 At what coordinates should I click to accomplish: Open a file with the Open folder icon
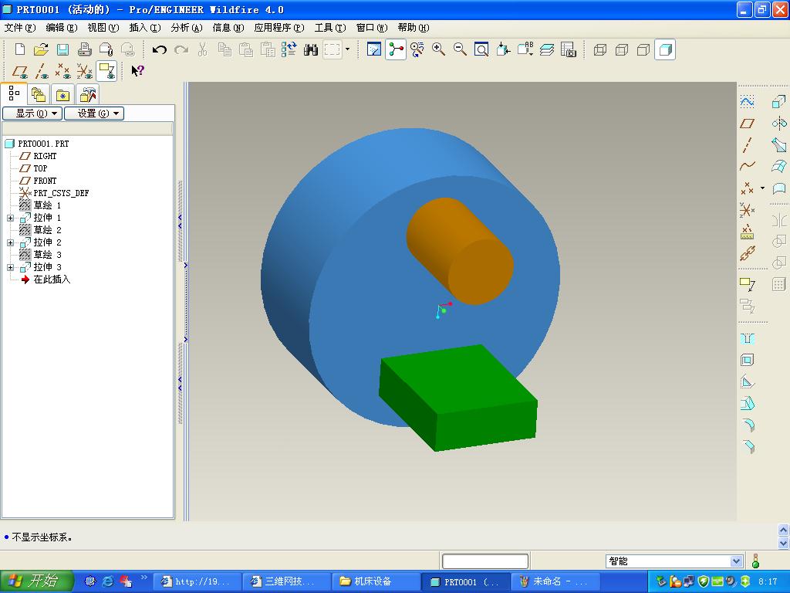42,49
